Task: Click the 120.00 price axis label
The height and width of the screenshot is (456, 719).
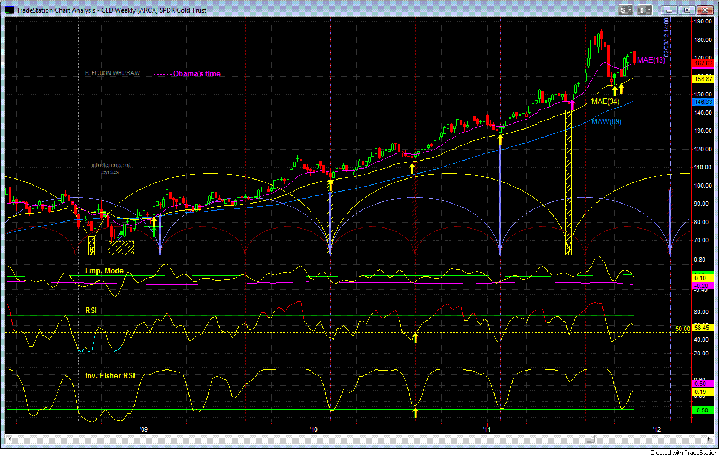Action: click(x=703, y=149)
